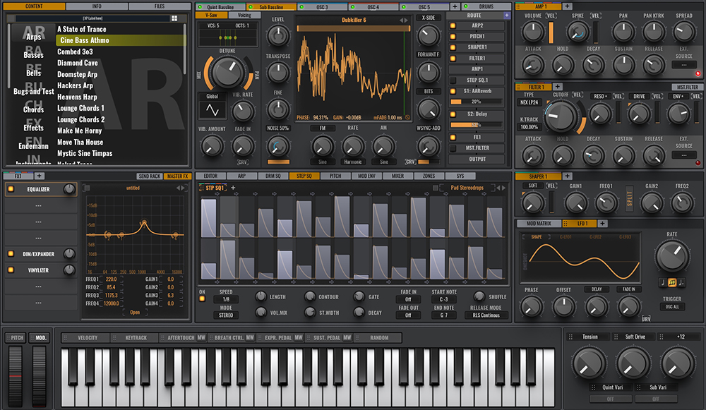Click the K.TRACK 100.00% value field
Screen dimensions: 706x410
(529, 127)
